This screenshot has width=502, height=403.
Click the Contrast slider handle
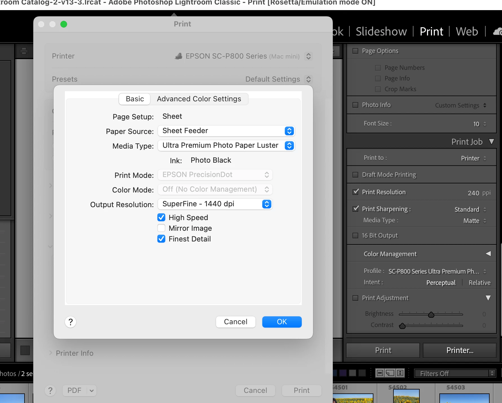point(402,326)
